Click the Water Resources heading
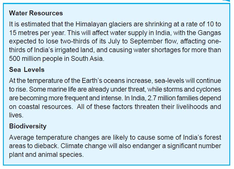This screenshot has width=234, height=169. click(x=36, y=13)
